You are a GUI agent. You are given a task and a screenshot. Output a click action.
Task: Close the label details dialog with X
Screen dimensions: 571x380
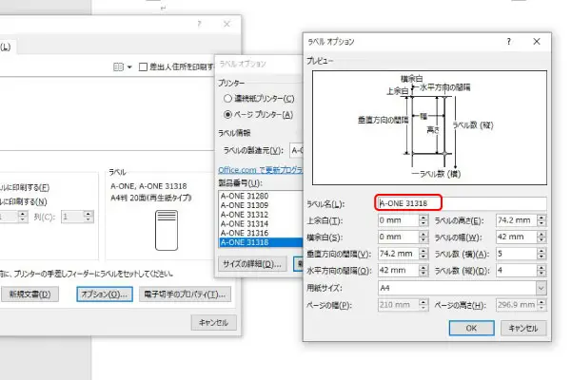[x=537, y=42]
